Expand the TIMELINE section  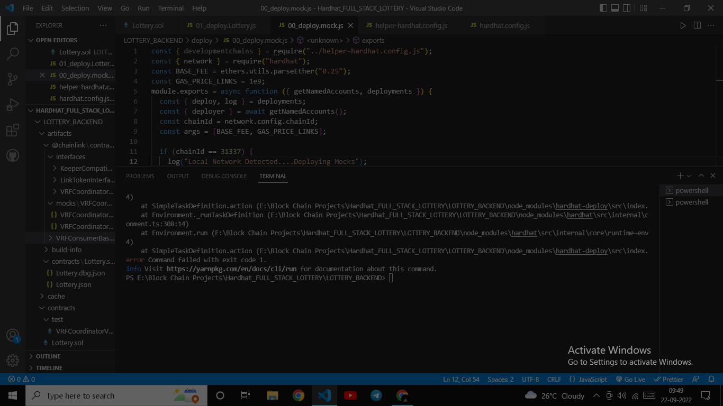pyautogui.click(x=49, y=367)
